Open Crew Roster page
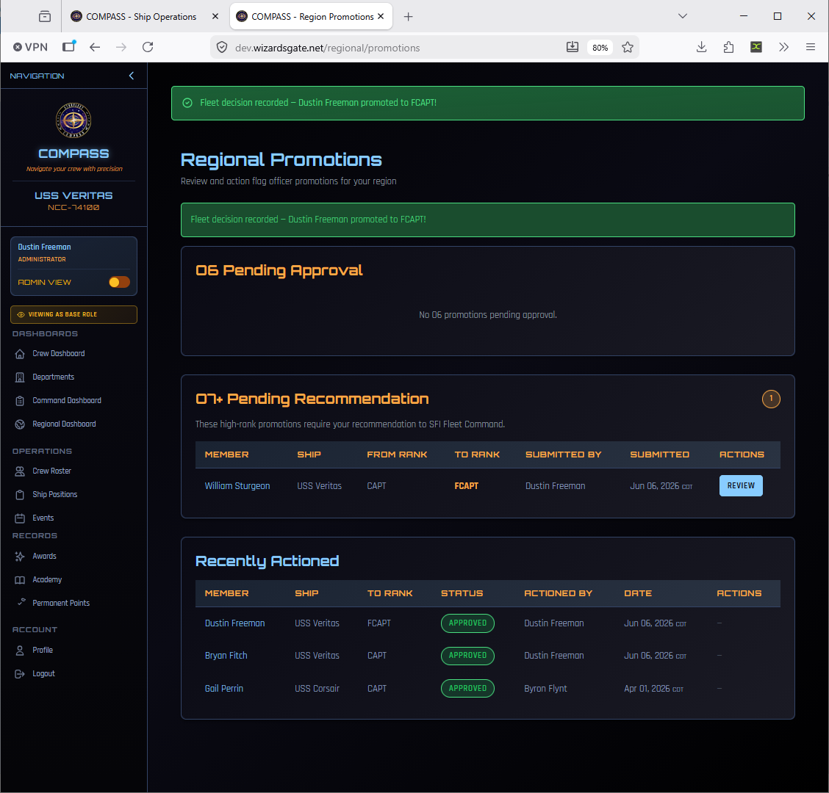Screen dimensions: 829x793 coord(51,471)
